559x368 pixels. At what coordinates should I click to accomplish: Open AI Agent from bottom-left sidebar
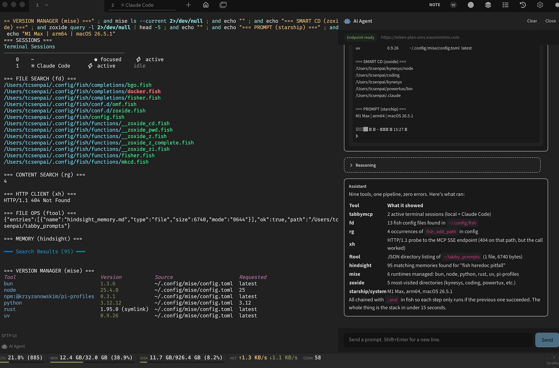13,347
